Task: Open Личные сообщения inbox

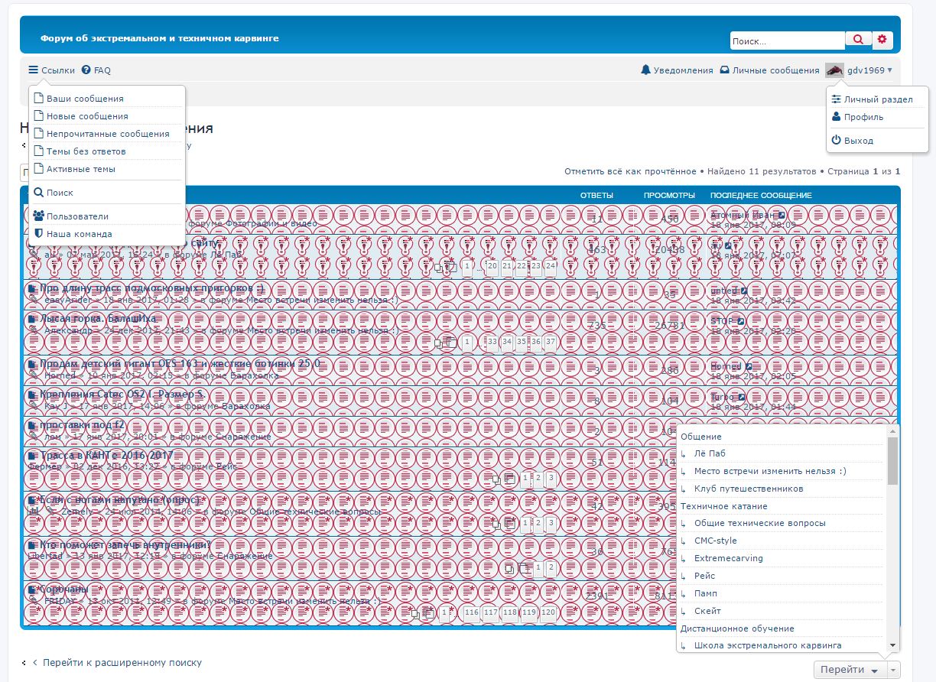Action: tap(769, 70)
